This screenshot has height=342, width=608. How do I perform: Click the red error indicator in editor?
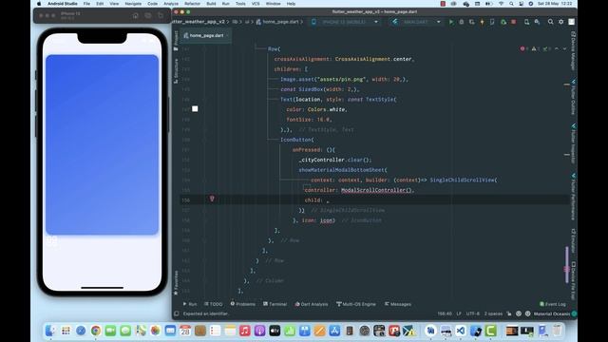(523, 48)
